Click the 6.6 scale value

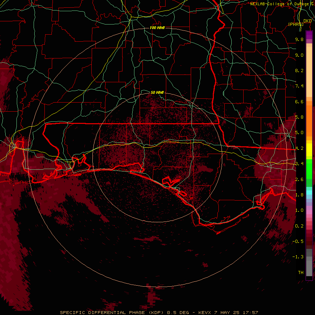[x=299, y=101]
